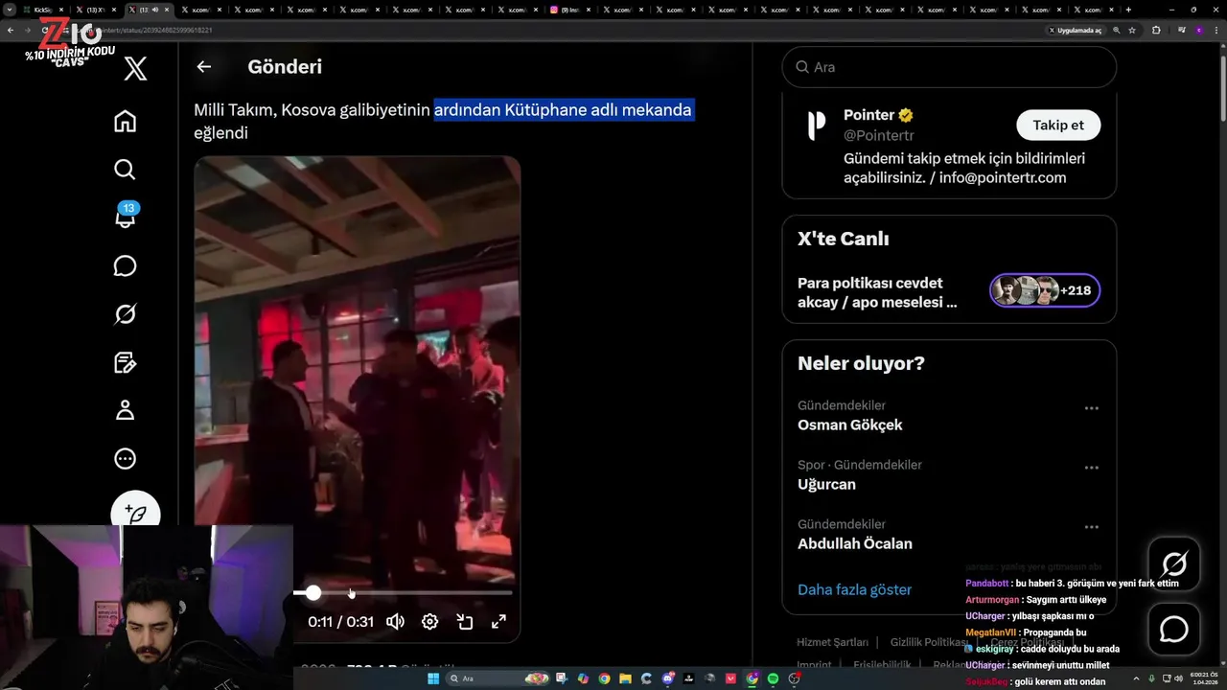Click Uygulamada aç button in address bar

point(1077,31)
